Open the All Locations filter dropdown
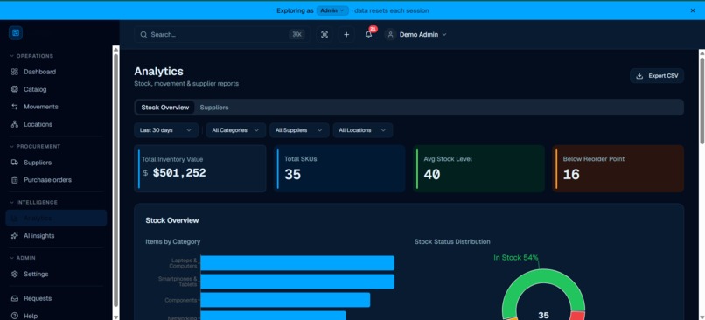This screenshot has width=705, height=320. [x=363, y=130]
